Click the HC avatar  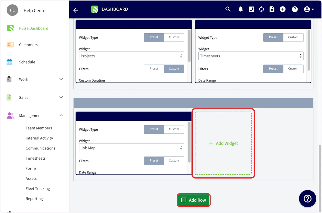pyautogui.click(x=12, y=10)
